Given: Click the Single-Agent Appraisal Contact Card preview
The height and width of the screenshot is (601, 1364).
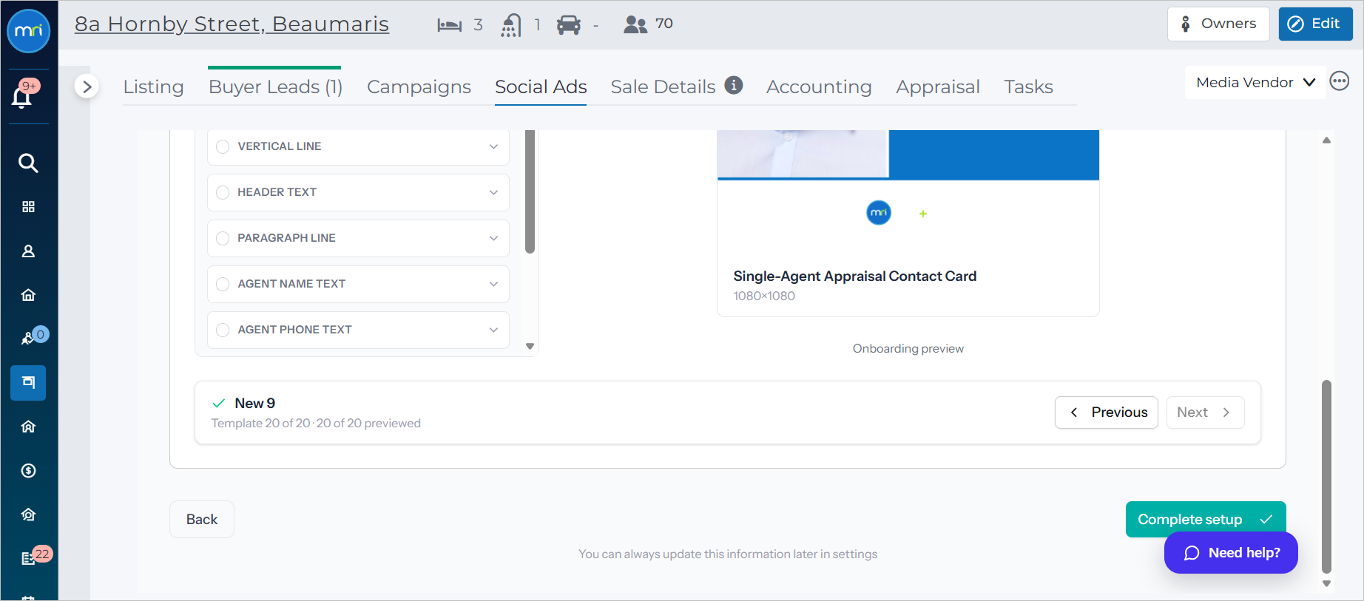Looking at the screenshot, I should (908, 223).
